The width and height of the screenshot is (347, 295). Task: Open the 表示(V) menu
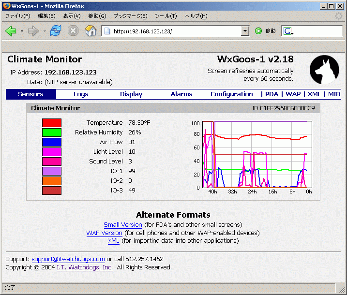pyautogui.click(x=72, y=16)
